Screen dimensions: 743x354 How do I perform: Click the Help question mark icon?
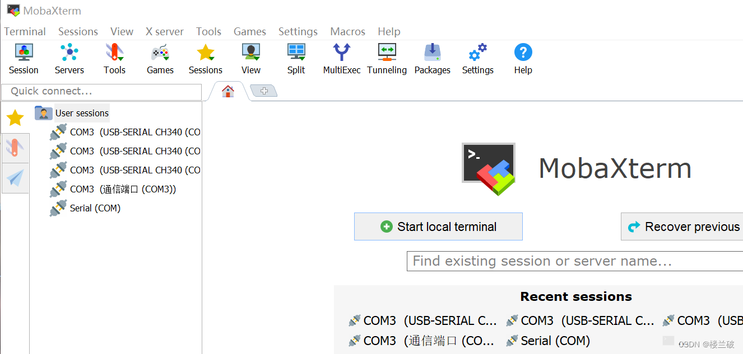523,53
